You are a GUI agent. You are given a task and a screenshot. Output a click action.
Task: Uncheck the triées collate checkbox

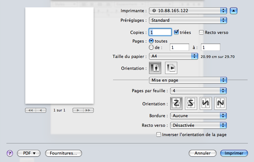(x=176, y=32)
